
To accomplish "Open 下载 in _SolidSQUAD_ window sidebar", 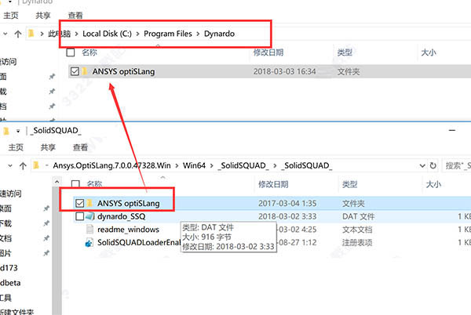I will point(5,223).
